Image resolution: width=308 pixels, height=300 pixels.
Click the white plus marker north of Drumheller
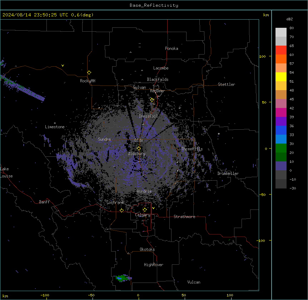(x=219, y=134)
